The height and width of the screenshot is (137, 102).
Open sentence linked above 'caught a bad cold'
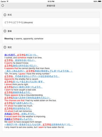(x=24, y=87)
